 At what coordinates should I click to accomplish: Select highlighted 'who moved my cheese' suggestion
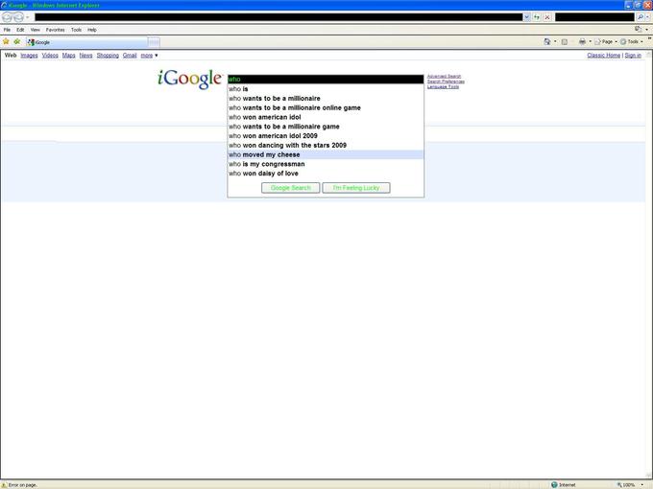326,154
